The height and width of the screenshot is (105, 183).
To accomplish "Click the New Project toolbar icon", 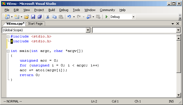I will point(7,17).
